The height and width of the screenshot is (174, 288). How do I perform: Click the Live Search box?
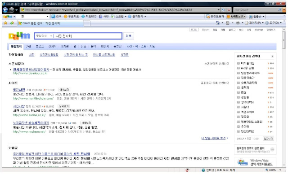tap(255, 10)
